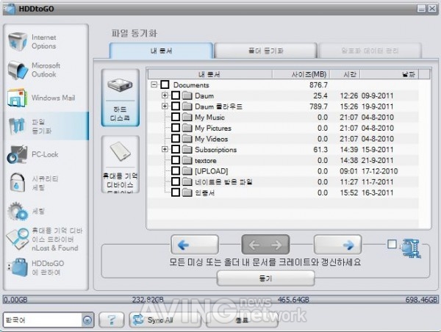Click the left arrow sync direction button

(194, 245)
